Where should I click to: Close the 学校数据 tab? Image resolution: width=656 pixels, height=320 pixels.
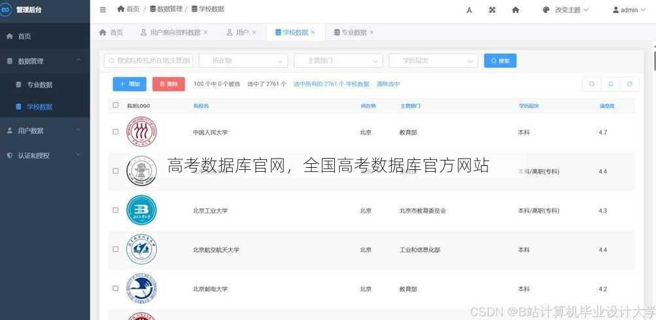pos(313,32)
